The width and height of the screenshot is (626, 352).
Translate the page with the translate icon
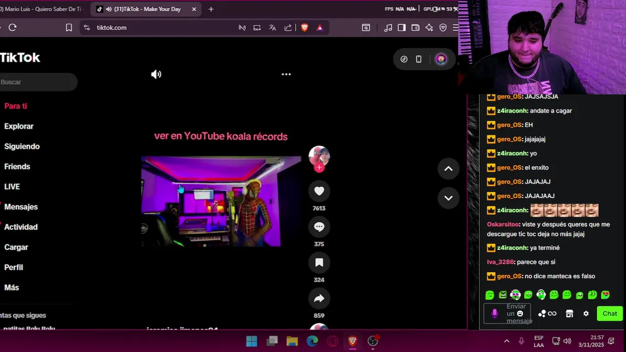point(272,28)
